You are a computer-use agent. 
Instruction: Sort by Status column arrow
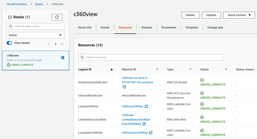click(x=226, y=69)
